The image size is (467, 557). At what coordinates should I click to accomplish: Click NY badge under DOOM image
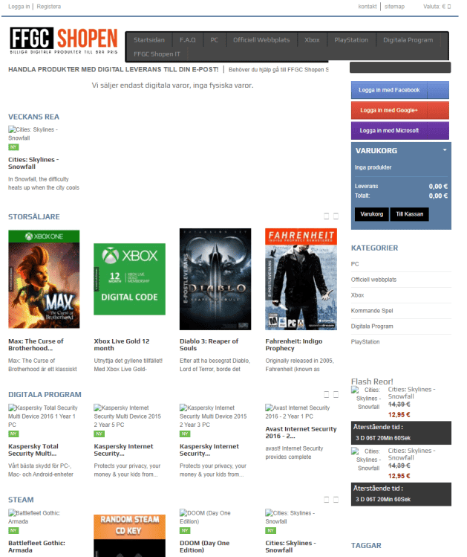(185, 530)
